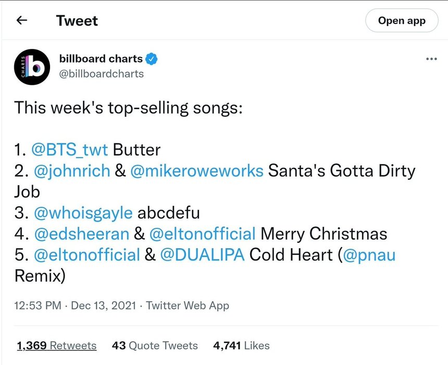Click the billboard charts profile avatar
This screenshot has width=448, height=365.
pos(32,67)
